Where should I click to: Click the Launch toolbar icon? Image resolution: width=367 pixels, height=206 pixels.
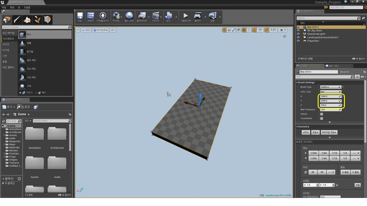click(x=212, y=17)
